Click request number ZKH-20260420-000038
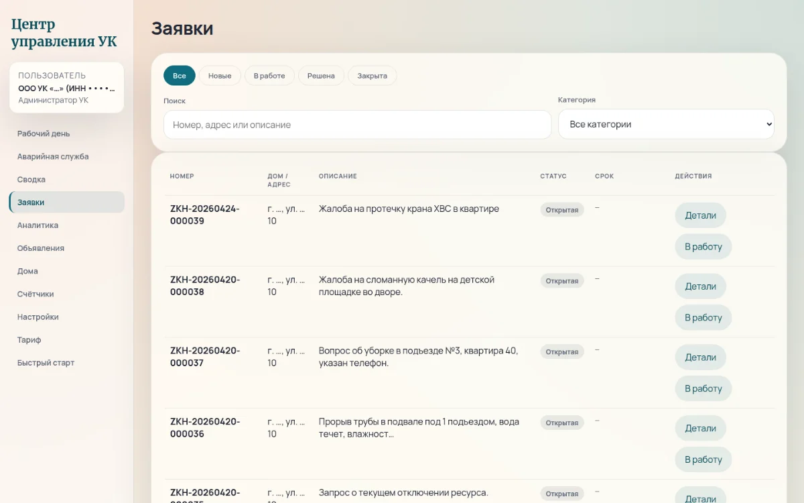Image resolution: width=804 pixels, height=503 pixels. coord(205,286)
